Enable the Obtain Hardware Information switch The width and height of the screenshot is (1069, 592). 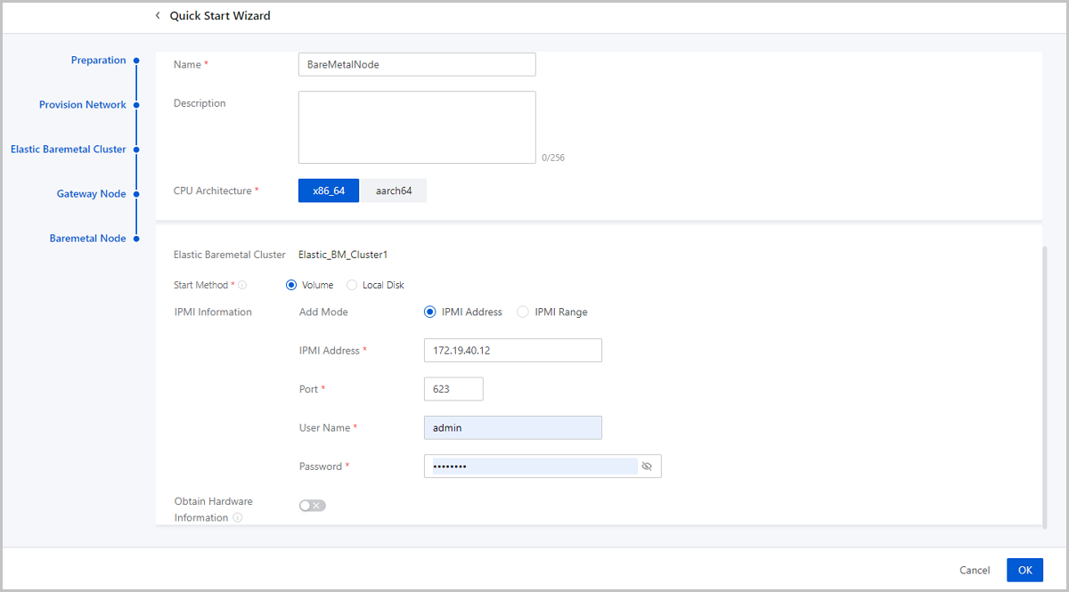pos(313,506)
